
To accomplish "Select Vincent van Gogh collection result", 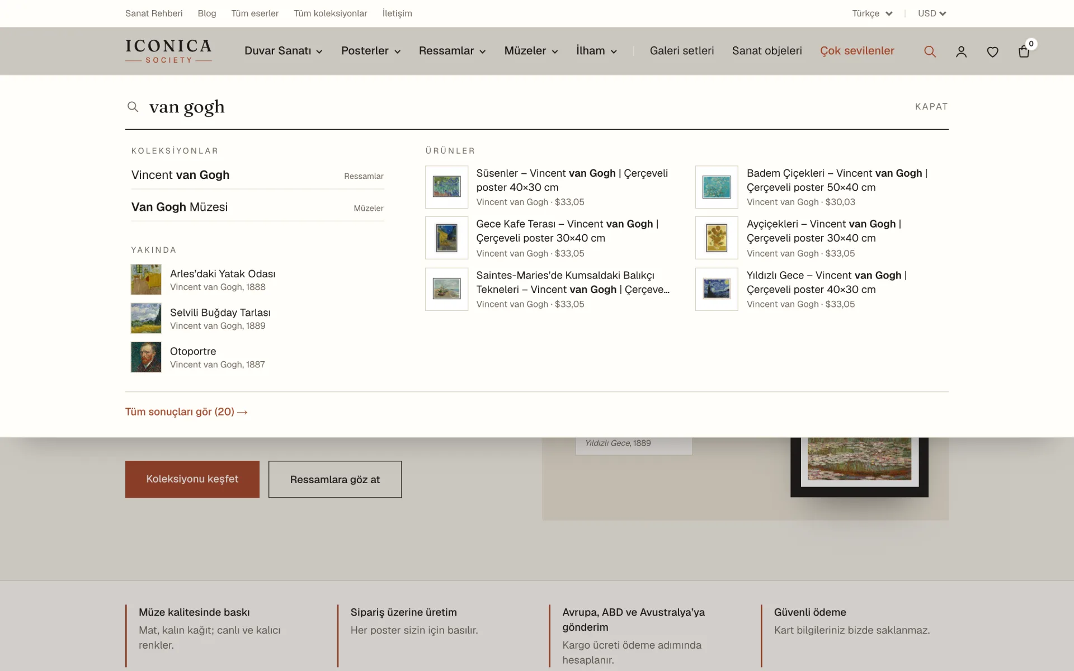I will 257,175.
